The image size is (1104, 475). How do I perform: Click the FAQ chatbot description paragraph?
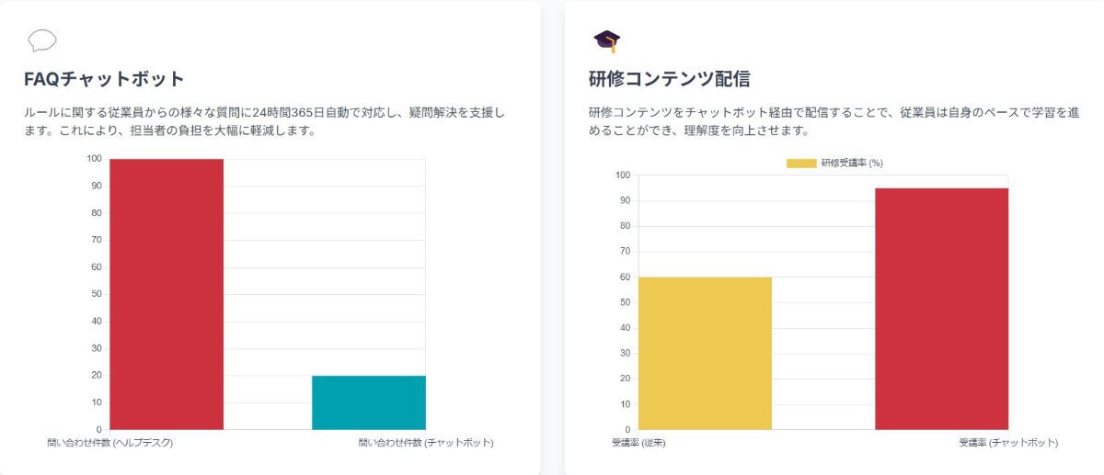[265, 121]
